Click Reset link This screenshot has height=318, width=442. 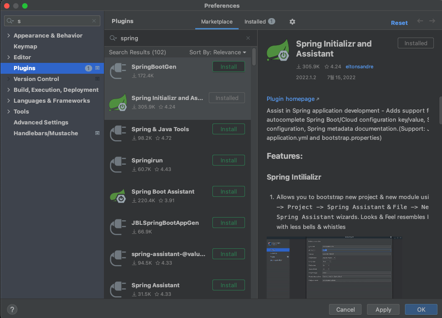coord(399,23)
